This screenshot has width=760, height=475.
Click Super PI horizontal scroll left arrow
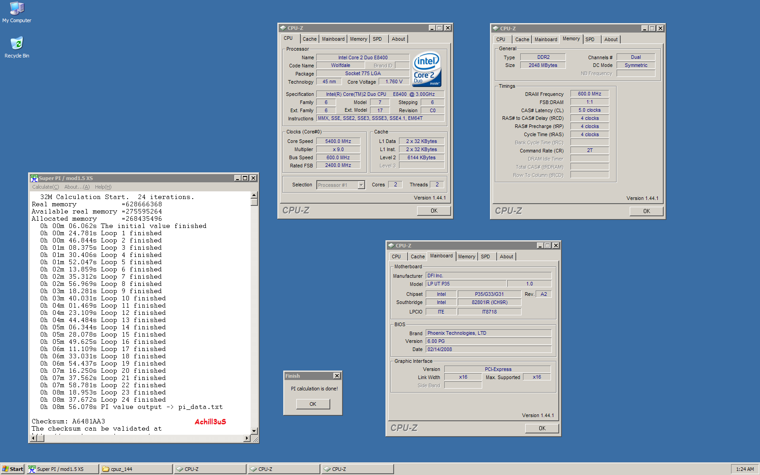(x=33, y=438)
